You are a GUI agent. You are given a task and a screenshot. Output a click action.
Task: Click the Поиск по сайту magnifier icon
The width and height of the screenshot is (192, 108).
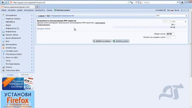point(3,57)
